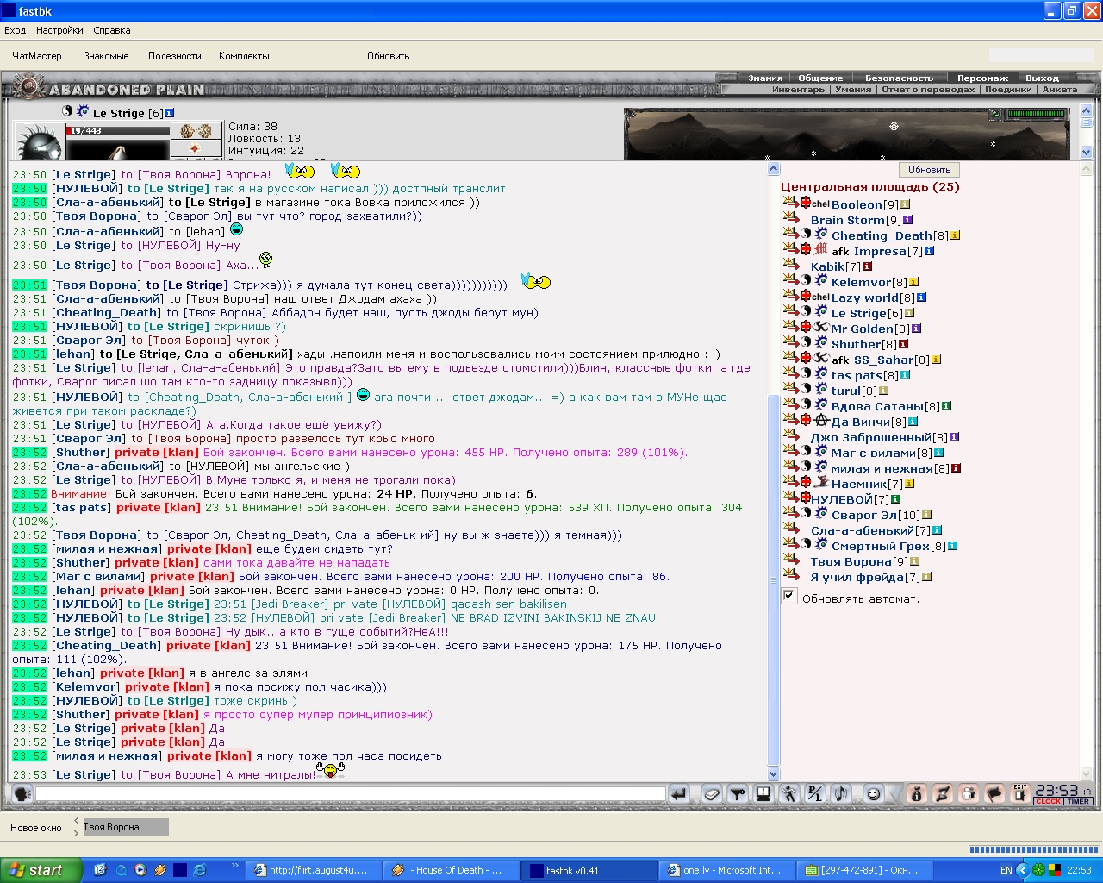This screenshot has width=1103, height=883.
Task: Click into the chat message input field
Action: 350,794
